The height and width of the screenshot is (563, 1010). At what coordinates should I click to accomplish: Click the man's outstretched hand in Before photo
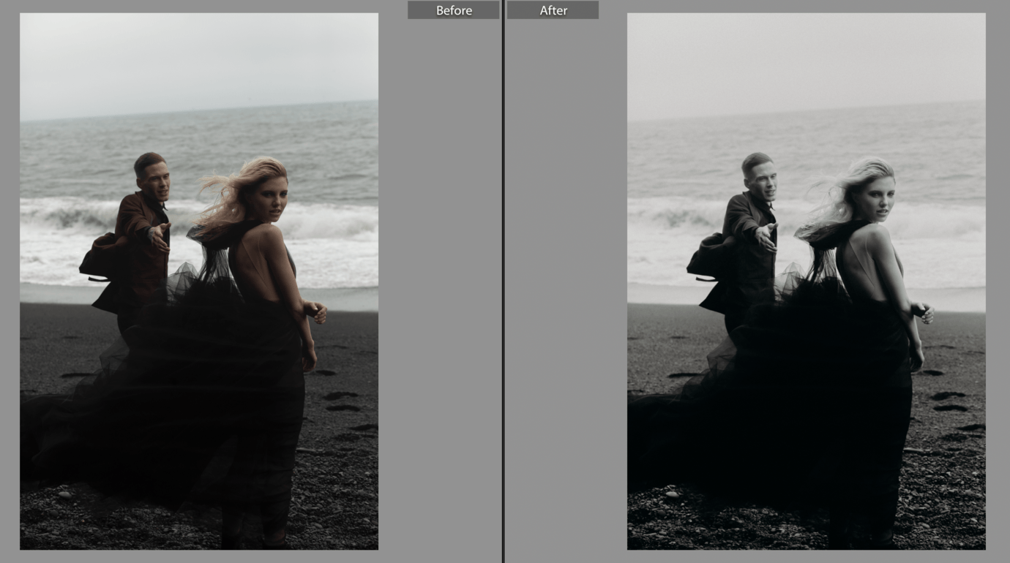(x=159, y=236)
